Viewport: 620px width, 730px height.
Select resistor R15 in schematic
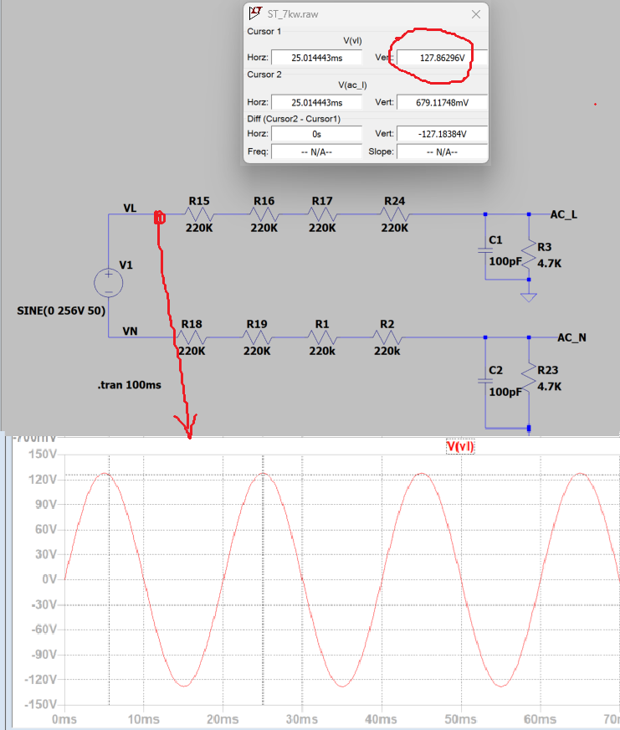click(199, 214)
